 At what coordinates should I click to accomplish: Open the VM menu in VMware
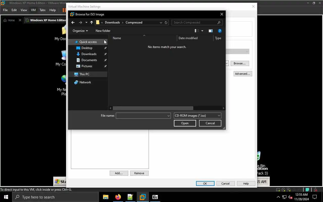pos(33,10)
